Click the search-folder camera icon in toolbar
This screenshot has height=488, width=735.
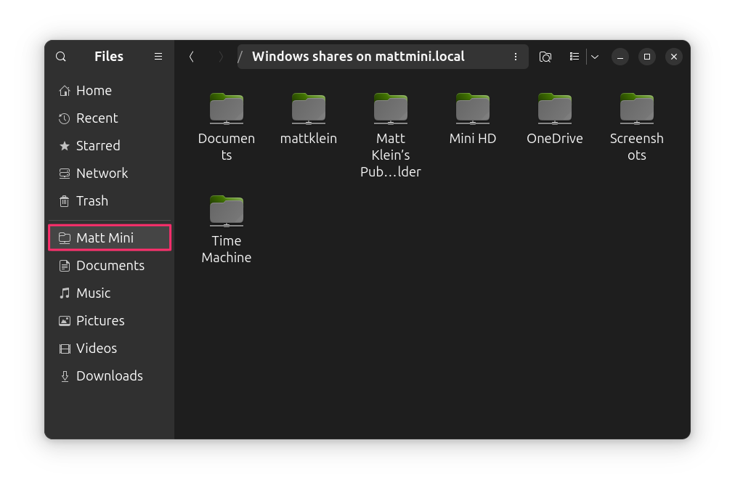click(545, 57)
